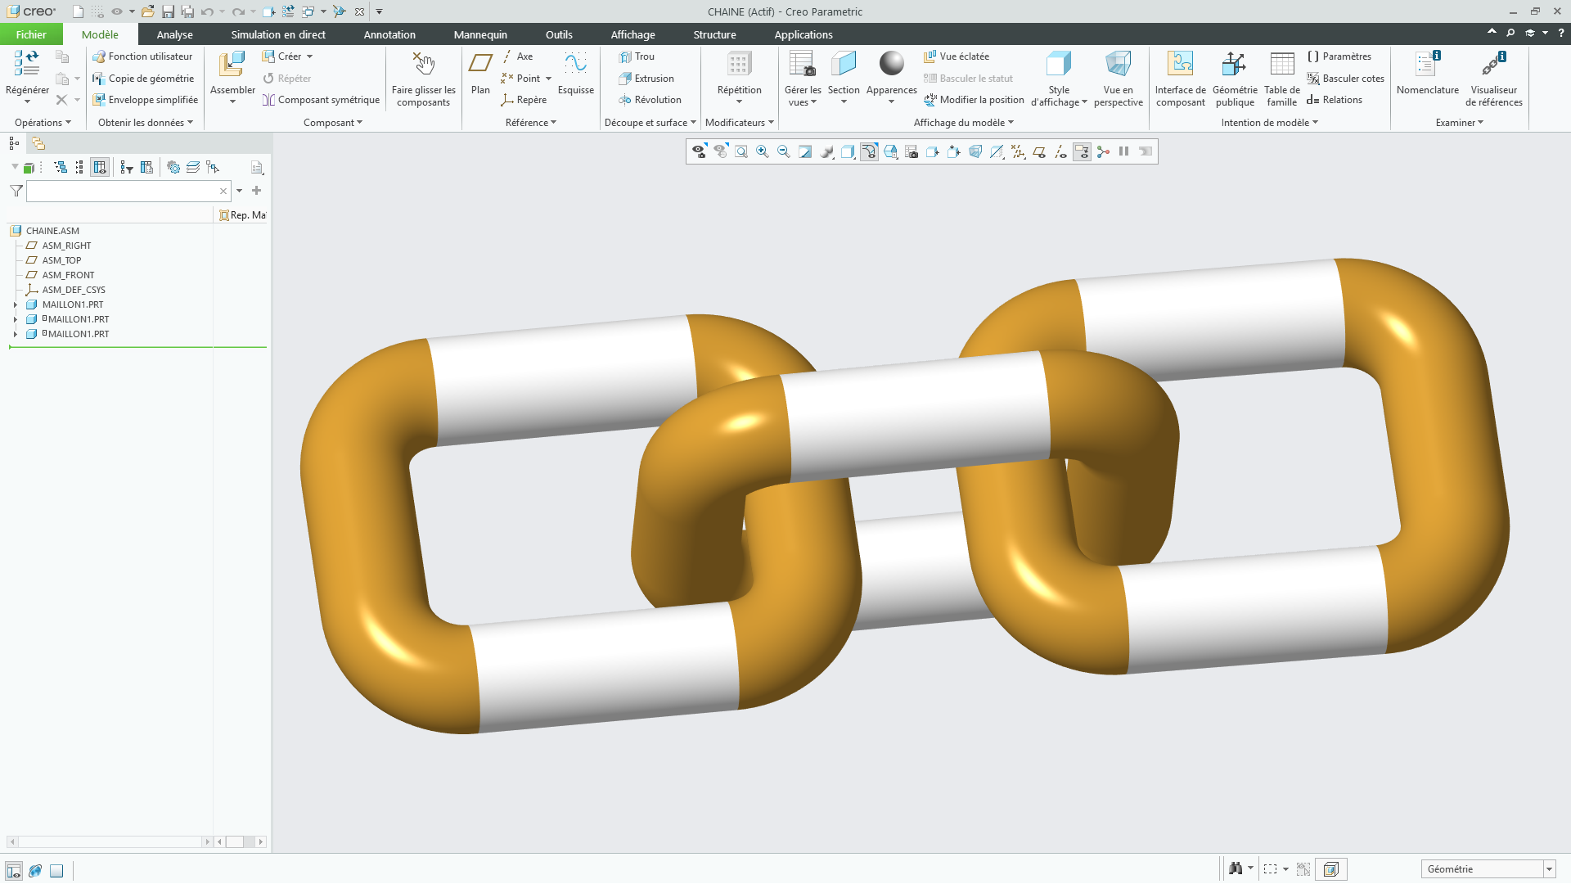Toggle datum plane display in graphics toolbar
1571x884 pixels.
[x=1039, y=151]
